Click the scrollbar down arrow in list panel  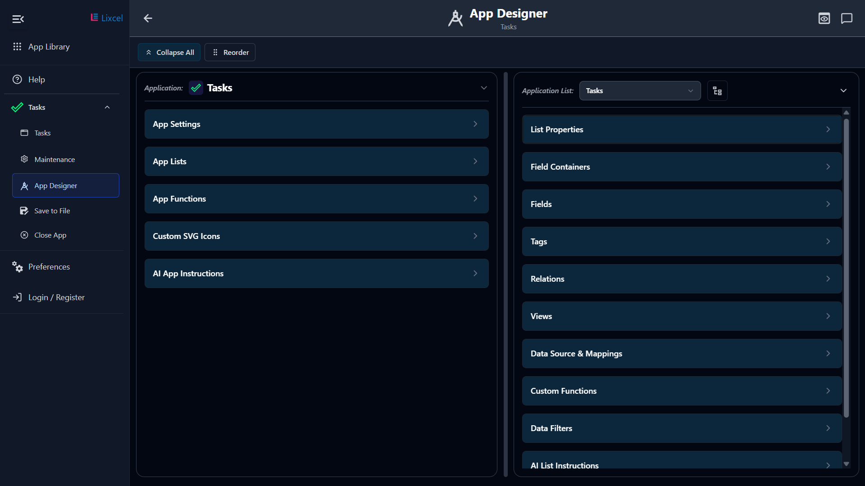coord(846,464)
